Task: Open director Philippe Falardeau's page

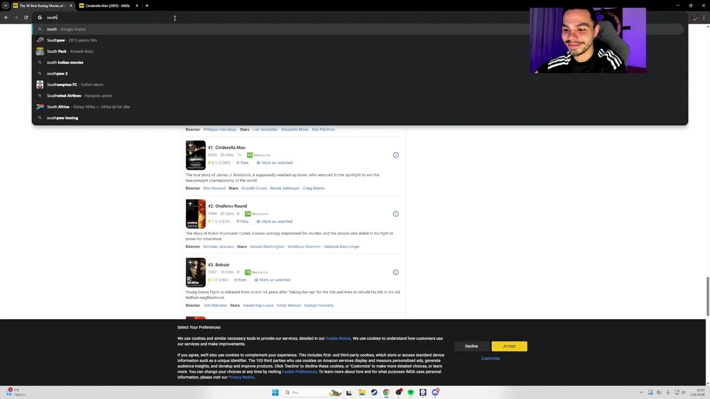Action: pos(220,130)
